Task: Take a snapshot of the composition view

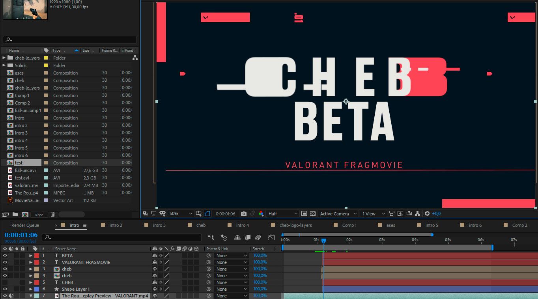Action: (244, 213)
